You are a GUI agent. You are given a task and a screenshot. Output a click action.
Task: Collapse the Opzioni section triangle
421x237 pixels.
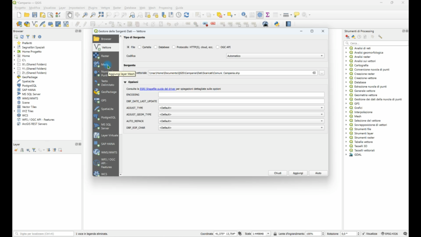tap(125, 82)
